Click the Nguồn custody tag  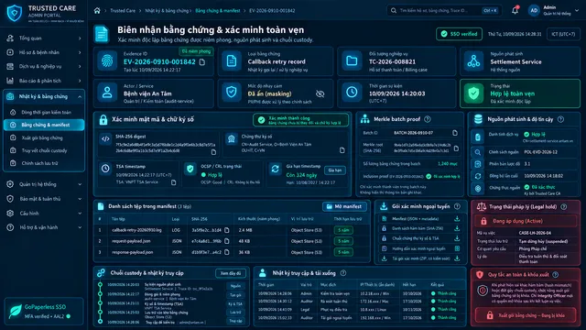[x=235, y=286]
